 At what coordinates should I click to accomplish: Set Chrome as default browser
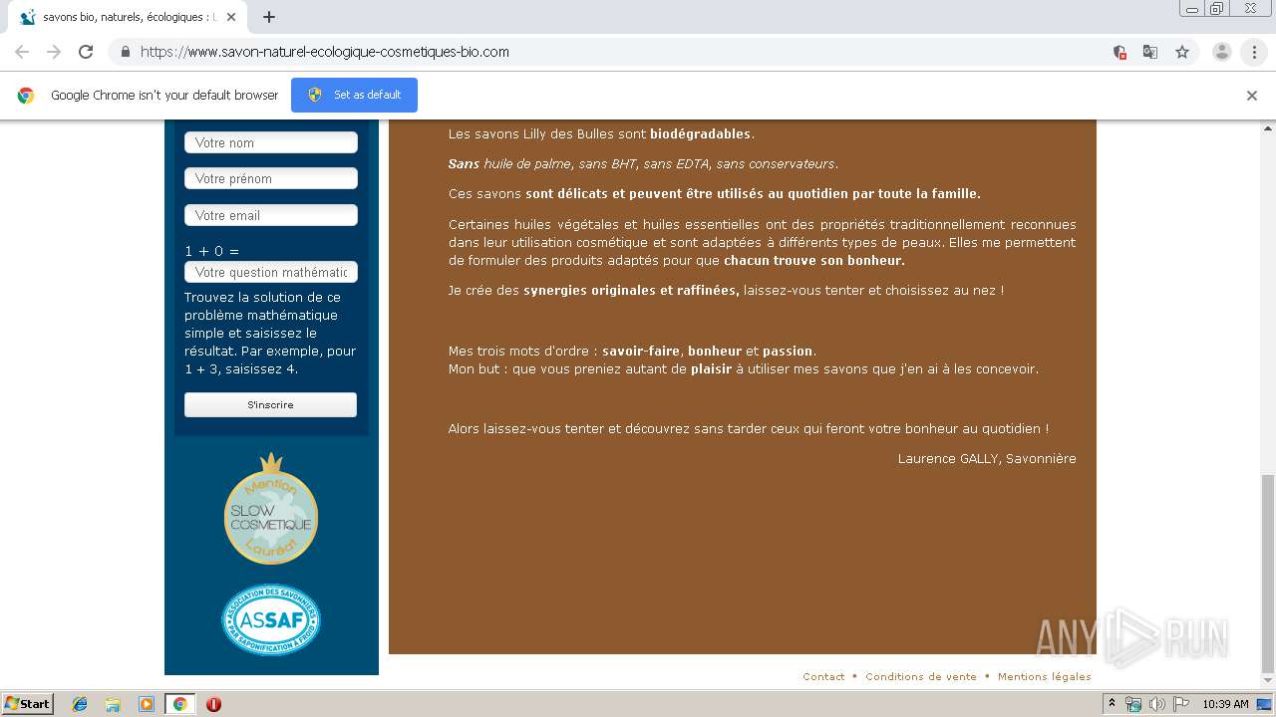(354, 95)
